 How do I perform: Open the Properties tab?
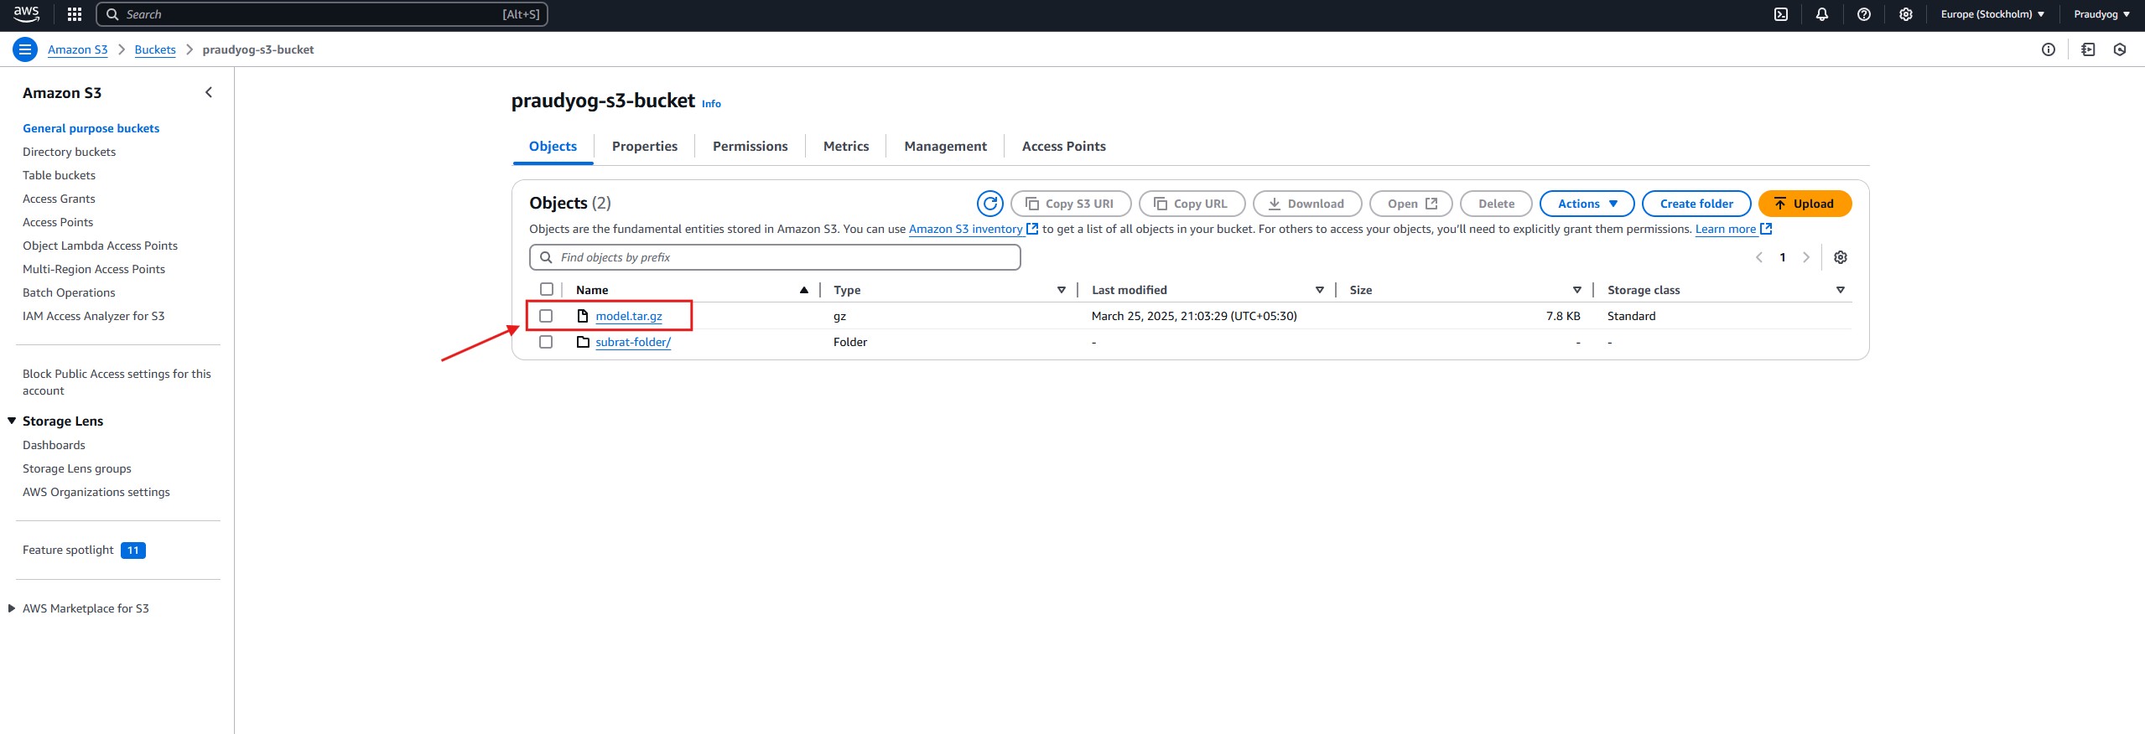pyautogui.click(x=644, y=146)
